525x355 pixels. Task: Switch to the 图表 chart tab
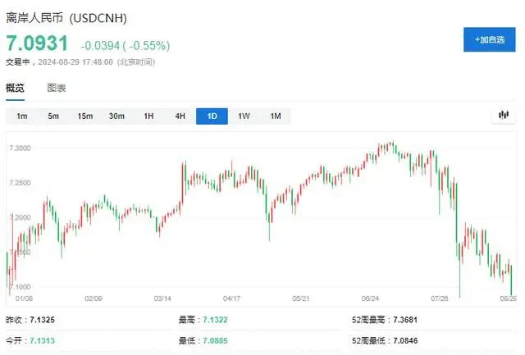click(57, 88)
